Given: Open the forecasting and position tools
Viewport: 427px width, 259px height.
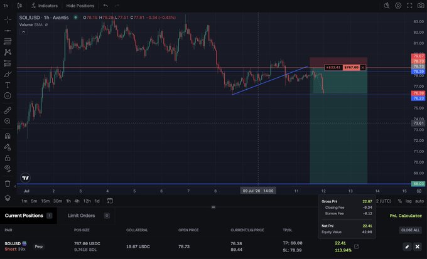Looking at the screenshot, I should tap(8, 63).
